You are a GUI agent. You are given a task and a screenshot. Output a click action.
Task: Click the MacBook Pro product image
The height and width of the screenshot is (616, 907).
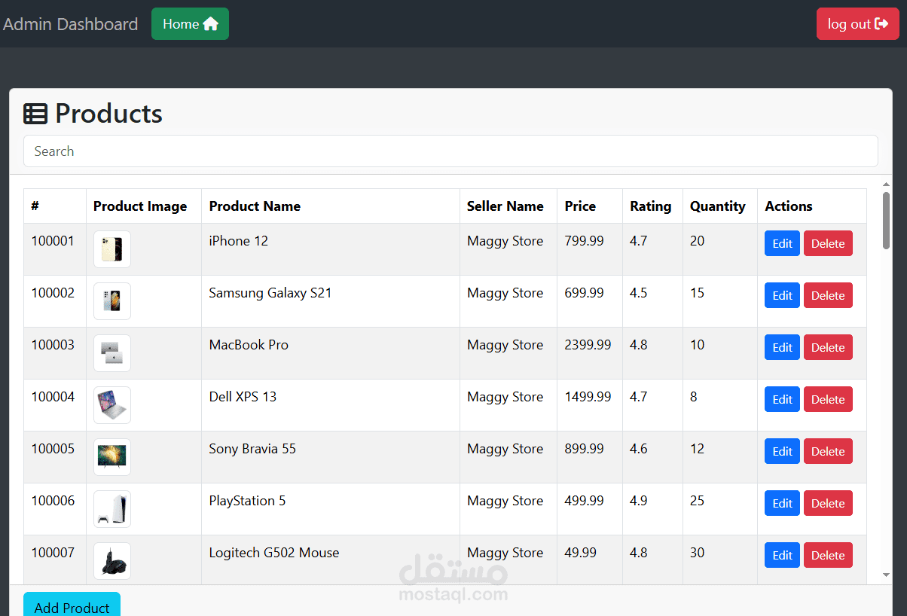click(x=112, y=353)
